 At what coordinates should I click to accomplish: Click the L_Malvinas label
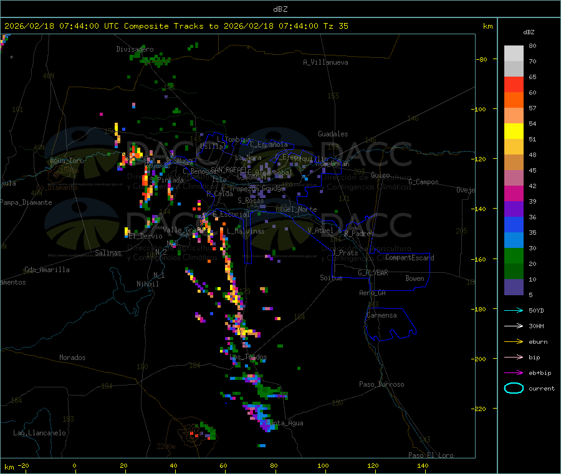[246, 232]
